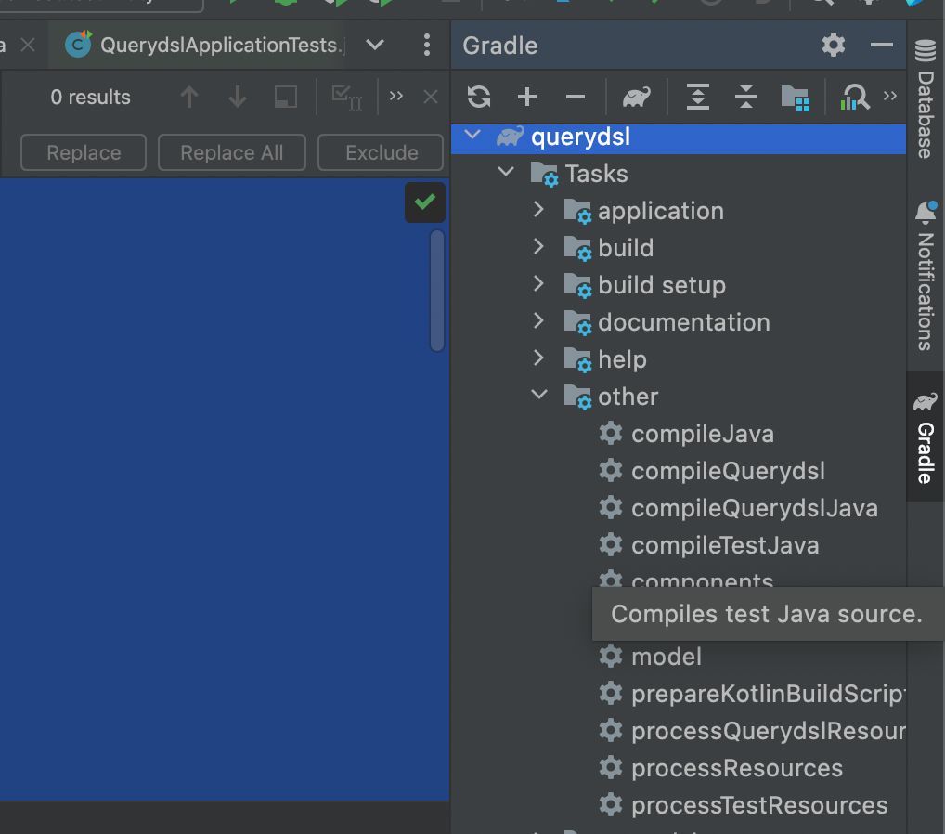Execute Gradle task via elephant icon
This screenshot has height=834, width=945.
point(637,97)
